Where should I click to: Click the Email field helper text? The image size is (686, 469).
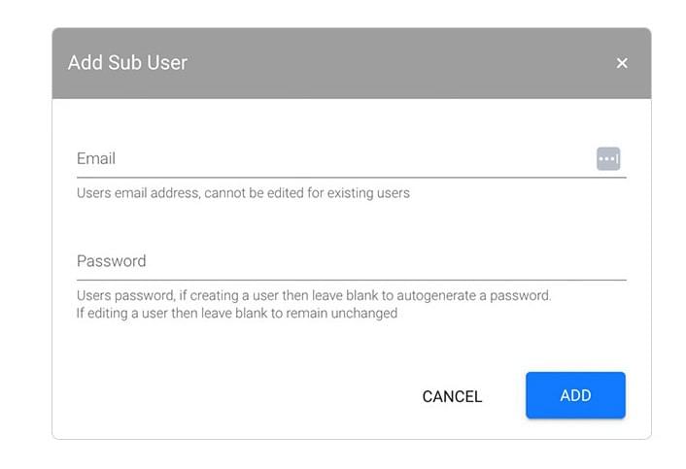click(x=243, y=193)
